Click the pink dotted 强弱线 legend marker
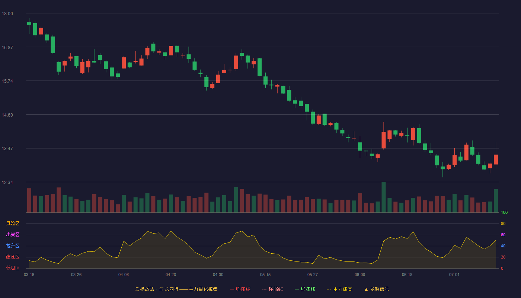521x298 pixels. tap(265, 289)
